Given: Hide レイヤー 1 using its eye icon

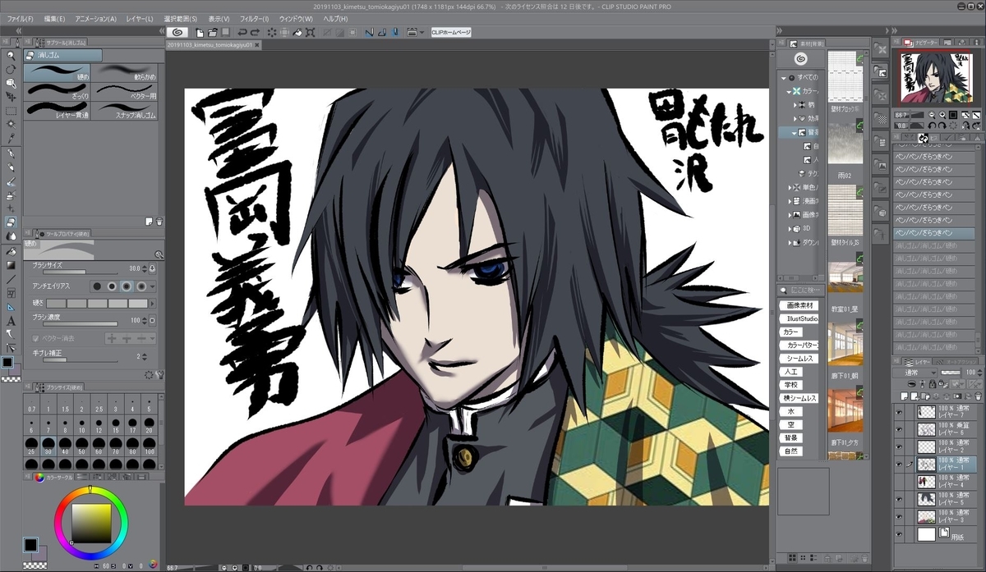Looking at the screenshot, I should [900, 464].
